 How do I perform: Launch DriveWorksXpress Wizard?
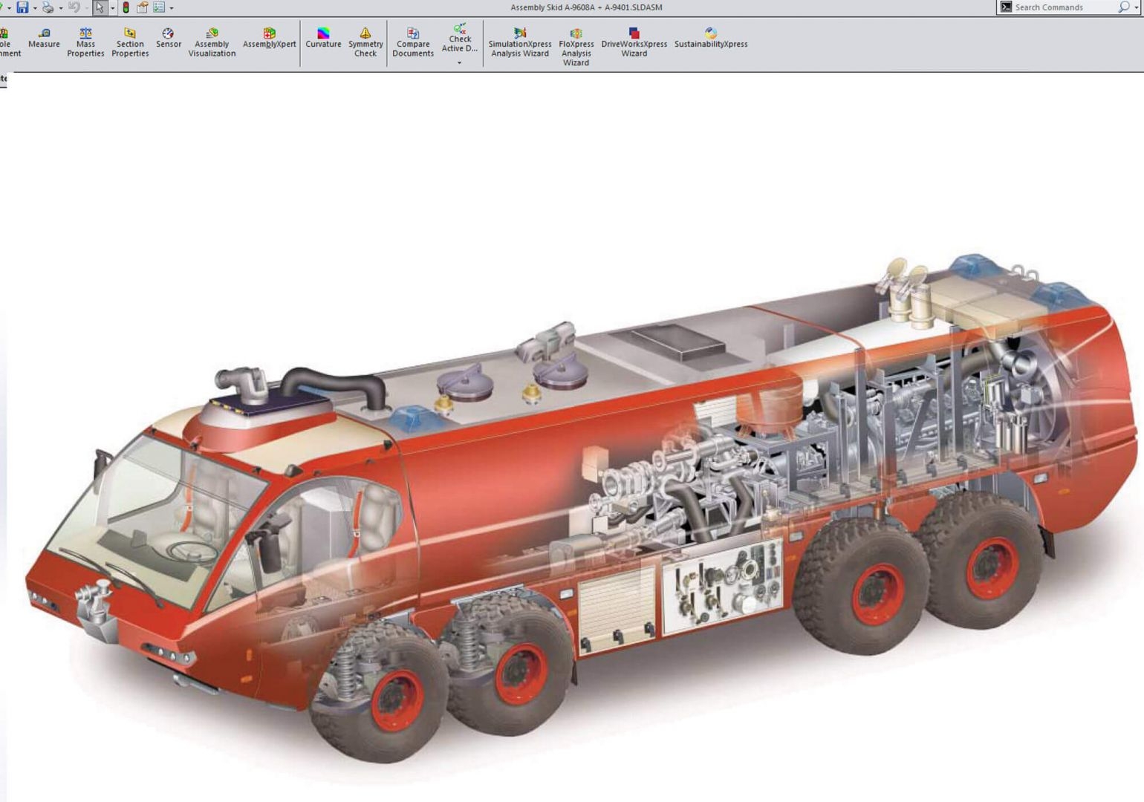(634, 42)
